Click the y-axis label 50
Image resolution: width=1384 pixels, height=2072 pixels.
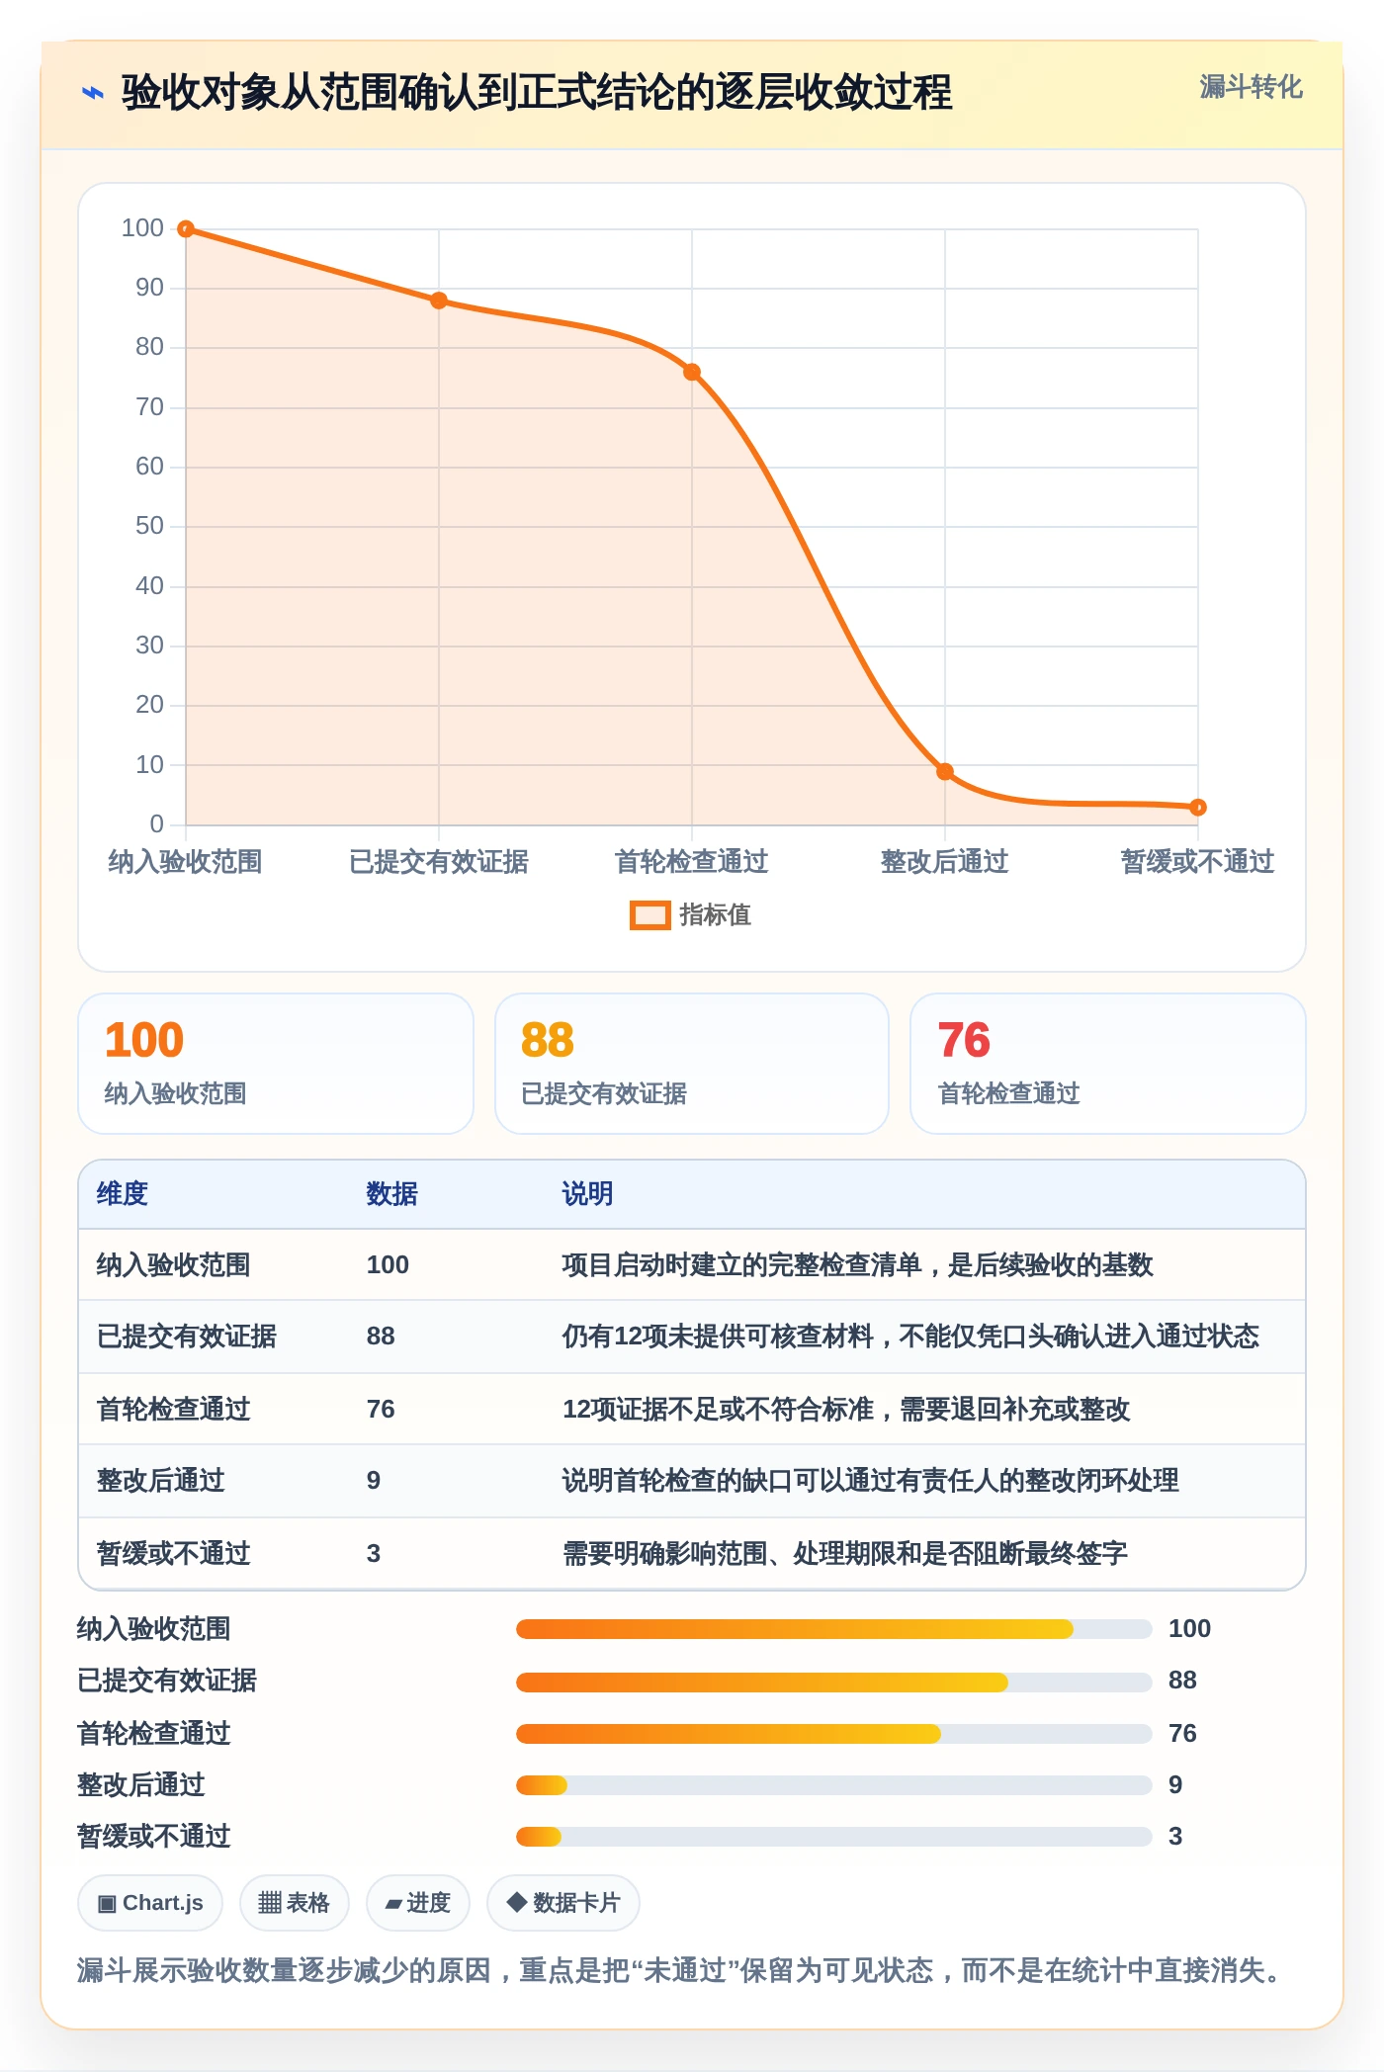point(149,526)
